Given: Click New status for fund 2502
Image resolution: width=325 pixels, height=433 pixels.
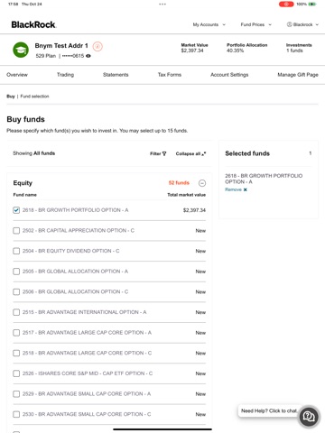Looking at the screenshot, I should click(200, 231).
